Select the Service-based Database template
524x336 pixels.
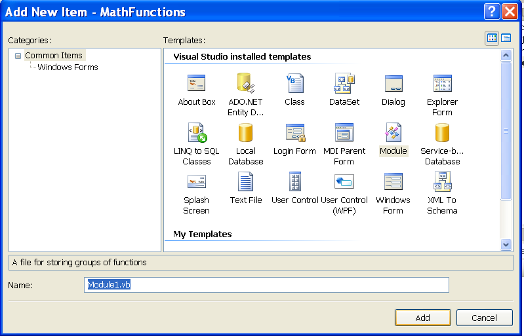442,132
